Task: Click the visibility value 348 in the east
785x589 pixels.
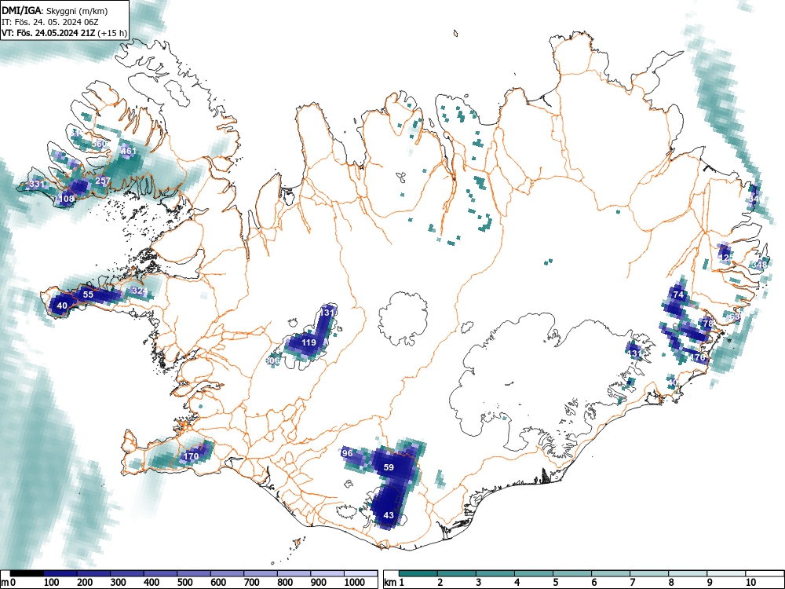Action: pyautogui.click(x=759, y=265)
